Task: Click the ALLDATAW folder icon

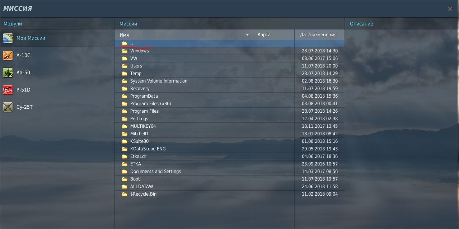Action: click(125, 187)
